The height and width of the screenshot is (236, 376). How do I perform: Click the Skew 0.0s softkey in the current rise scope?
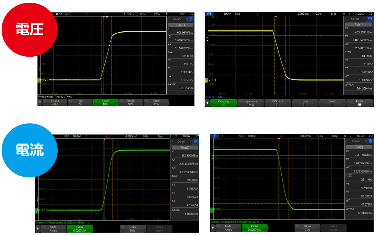[133, 228]
